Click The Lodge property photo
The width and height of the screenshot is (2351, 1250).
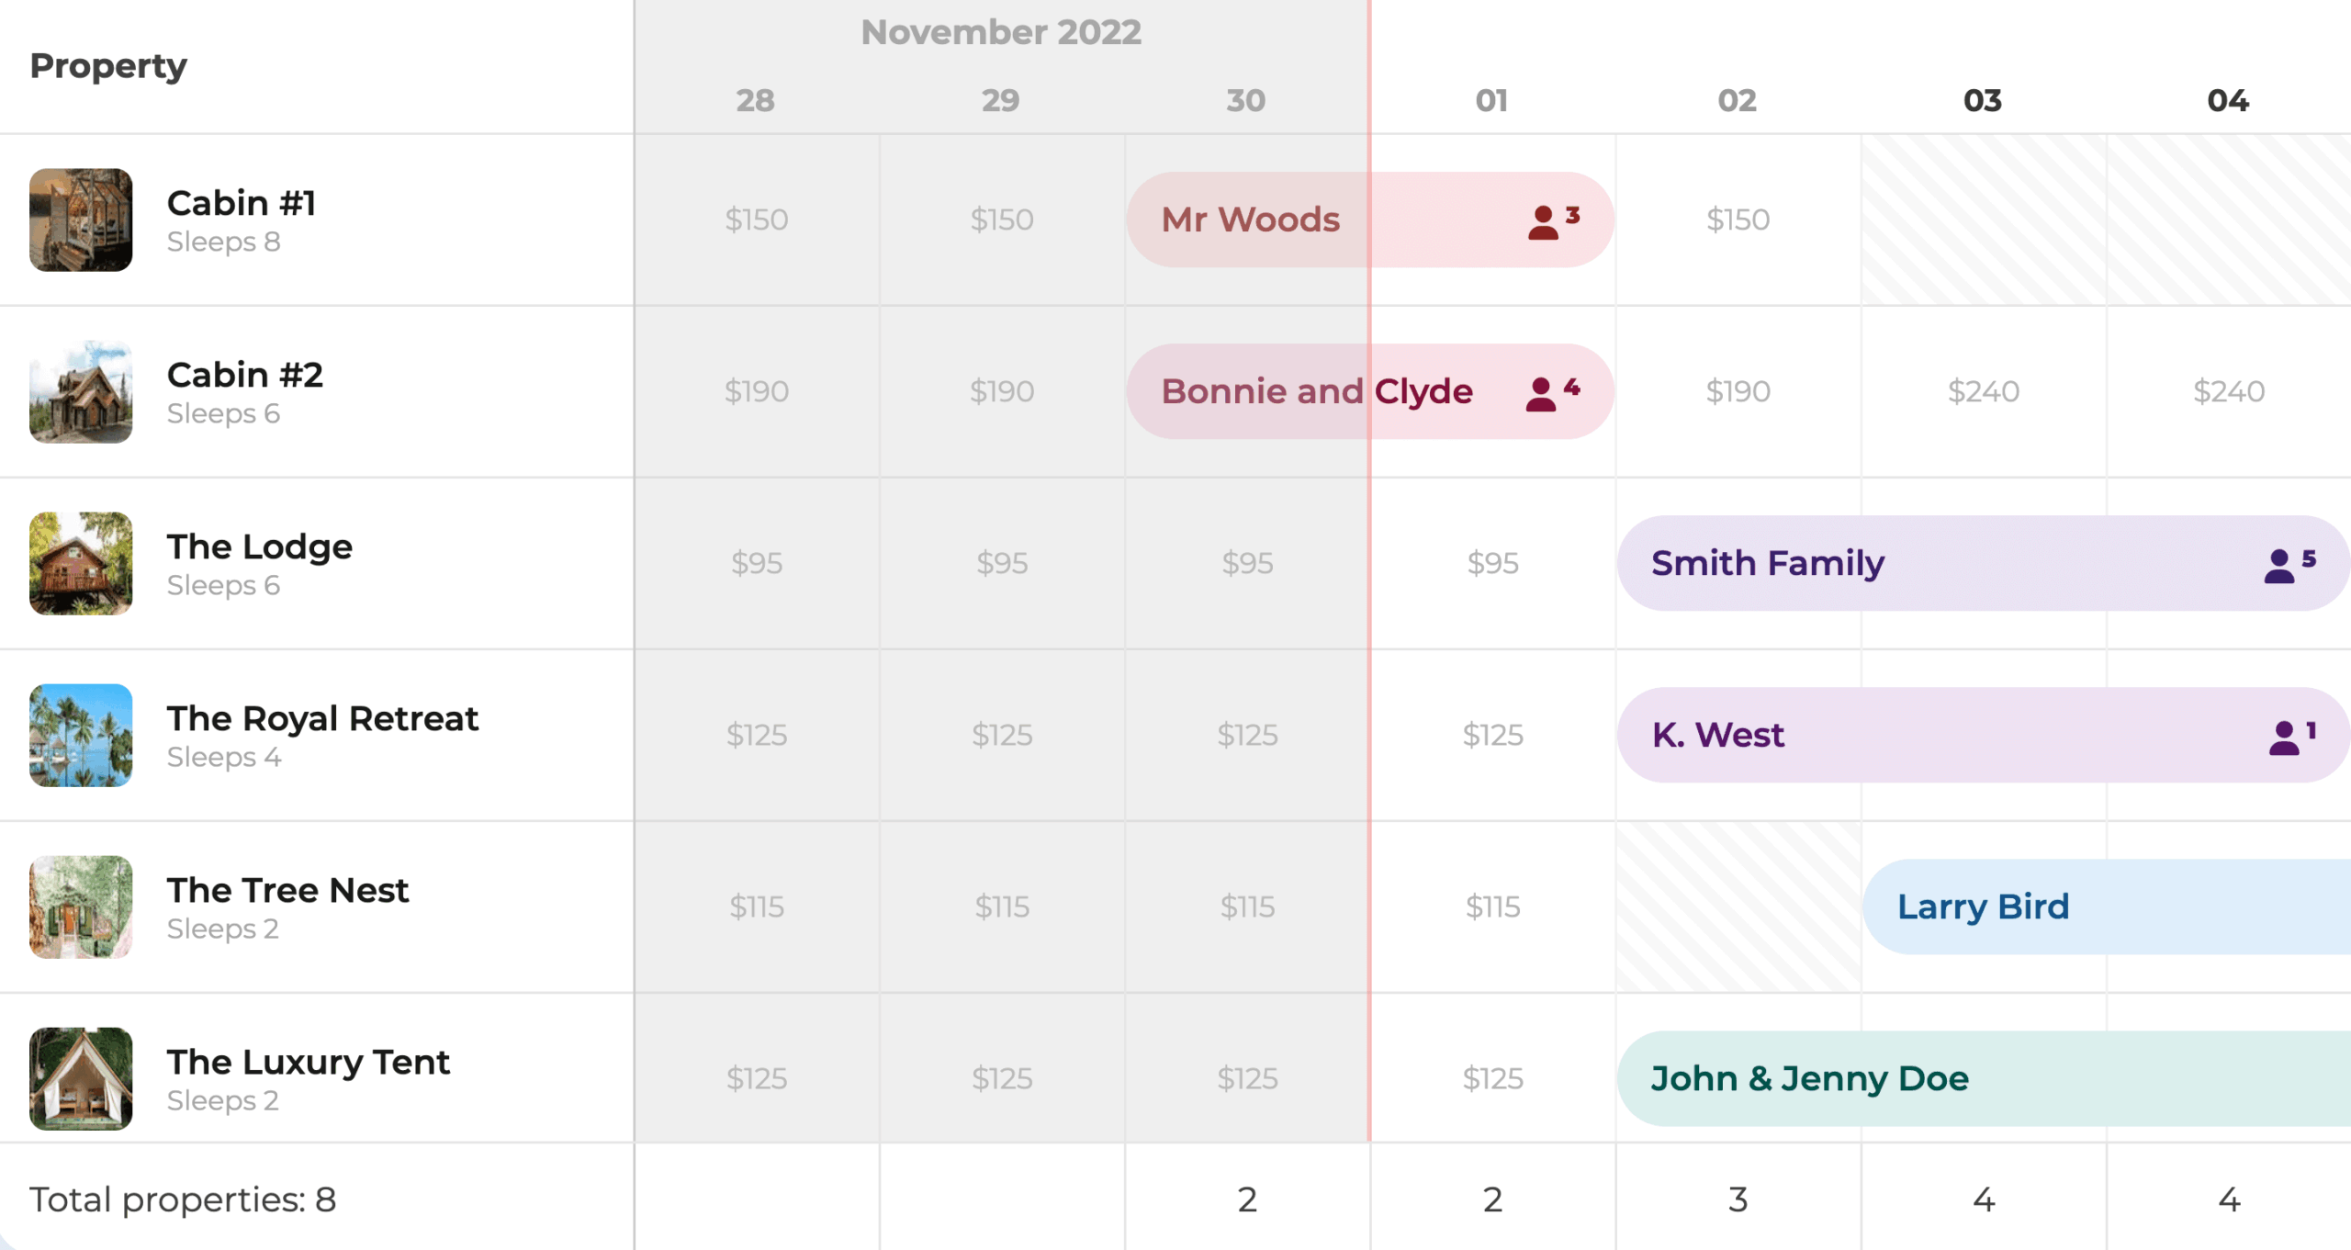coord(81,563)
